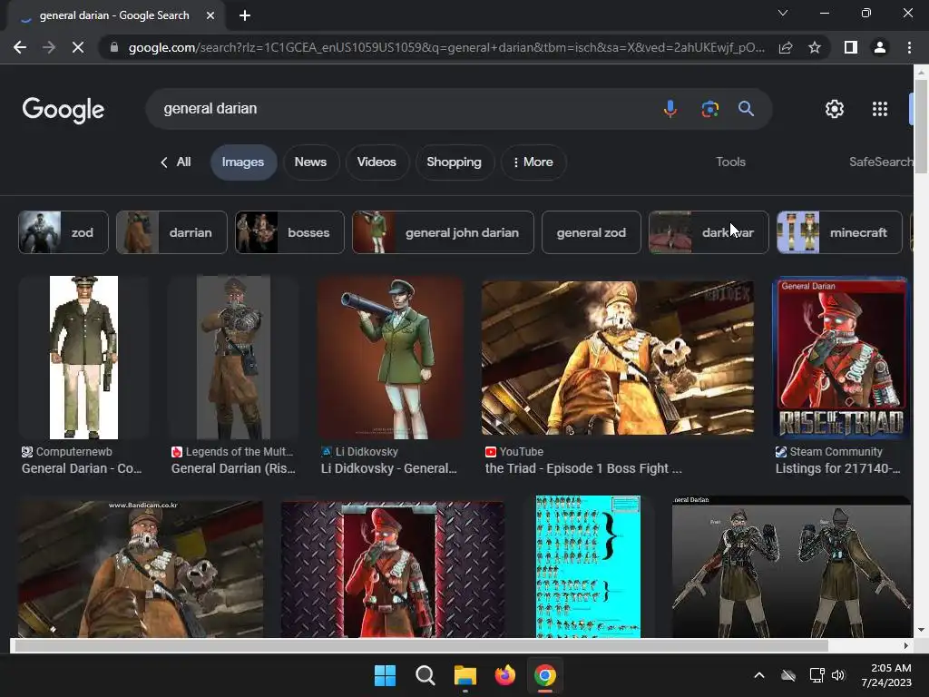Screen dimensions: 929x697
Task: Launch Firefox from taskbar
Action: point(504,675)
